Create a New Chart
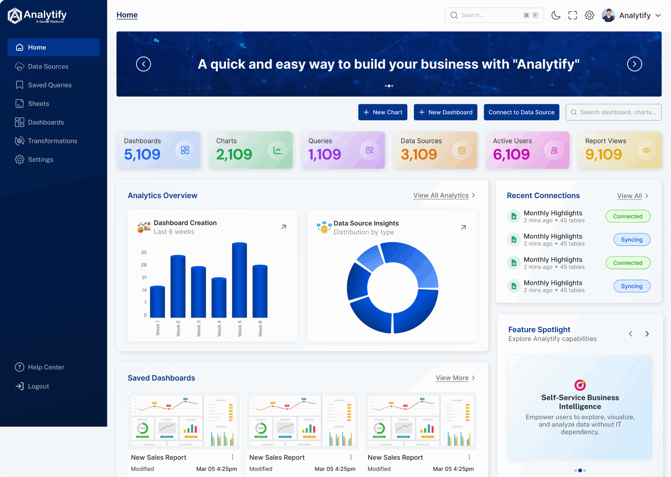 pos(383,112)
